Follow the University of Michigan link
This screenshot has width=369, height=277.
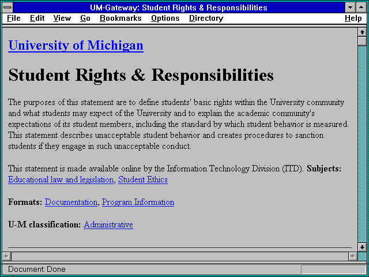point(76,45)
